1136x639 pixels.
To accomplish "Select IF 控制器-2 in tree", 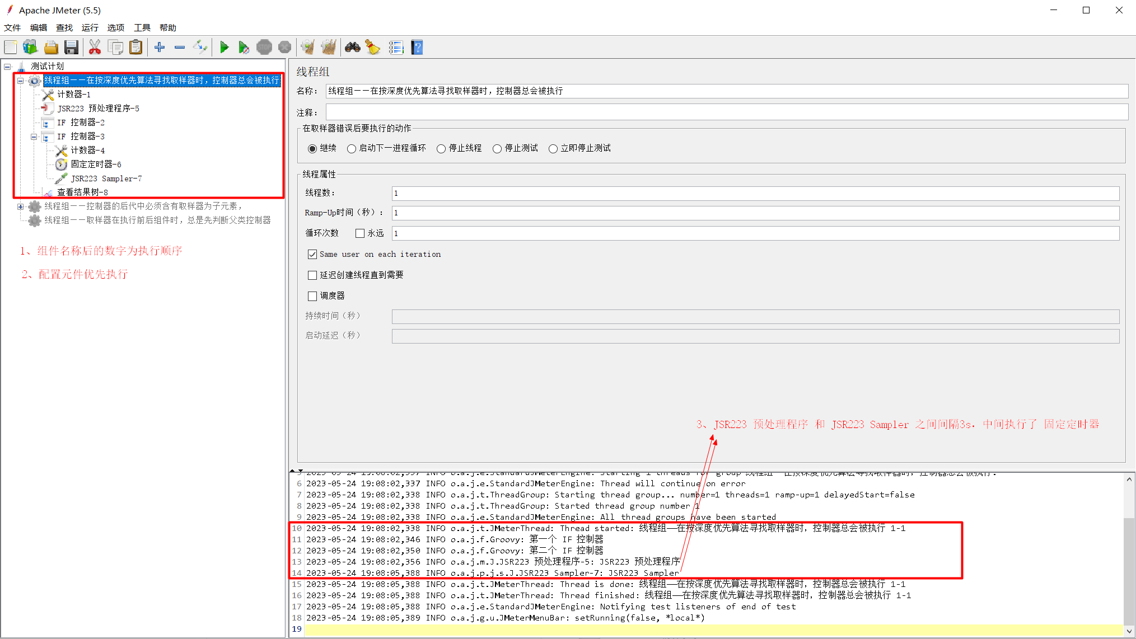I will (x=81, y=123).
